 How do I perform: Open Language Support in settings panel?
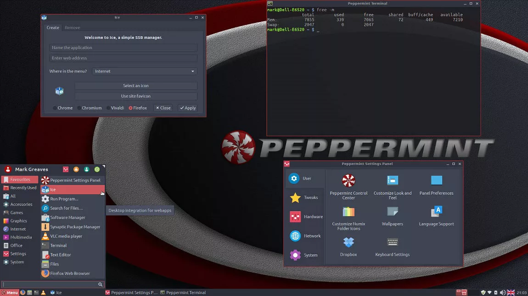point(437,216)
